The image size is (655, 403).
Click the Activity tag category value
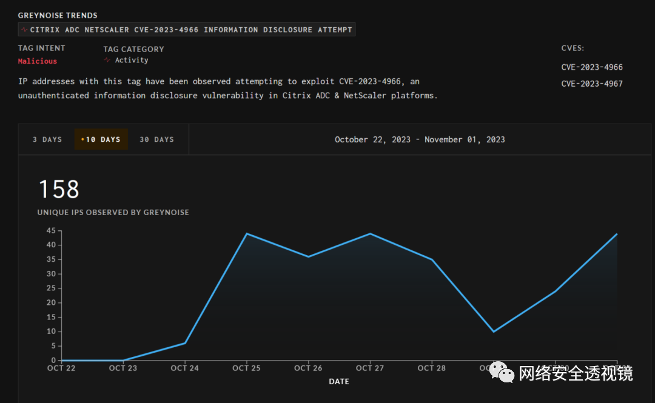(132, 60)
